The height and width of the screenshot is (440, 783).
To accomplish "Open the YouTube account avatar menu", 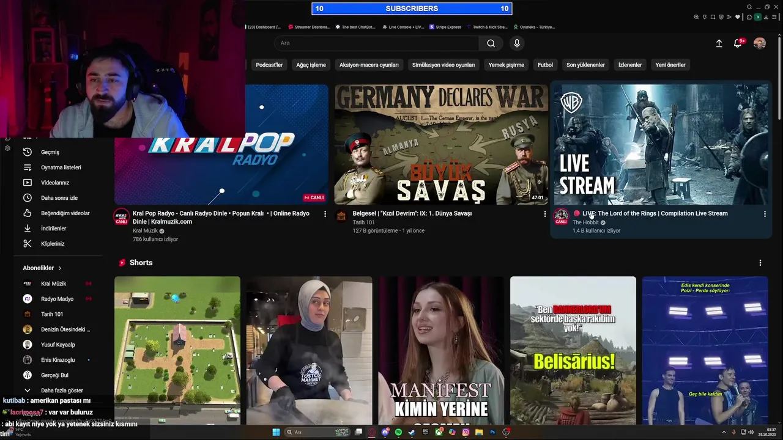I will point(759,43).
